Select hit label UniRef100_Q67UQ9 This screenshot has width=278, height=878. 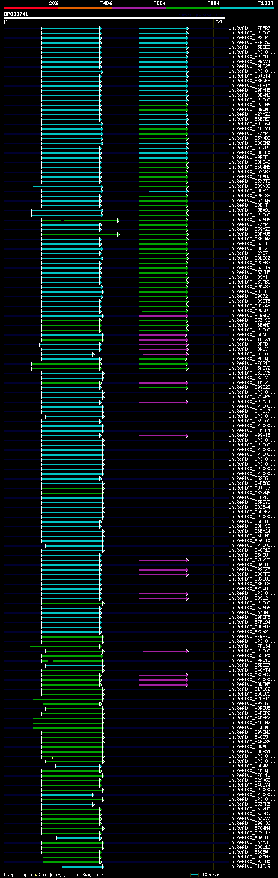pyautogui.click(x=249, y=201)
